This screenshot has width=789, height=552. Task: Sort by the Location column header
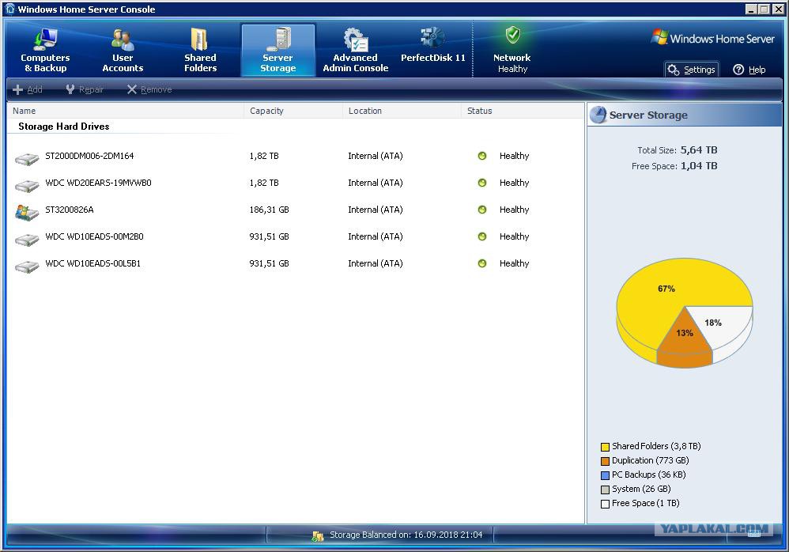click(402, 111)
